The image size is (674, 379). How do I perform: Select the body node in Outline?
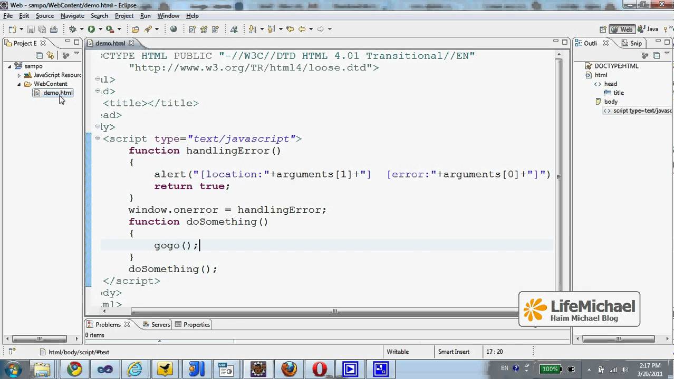click(606, 102)
